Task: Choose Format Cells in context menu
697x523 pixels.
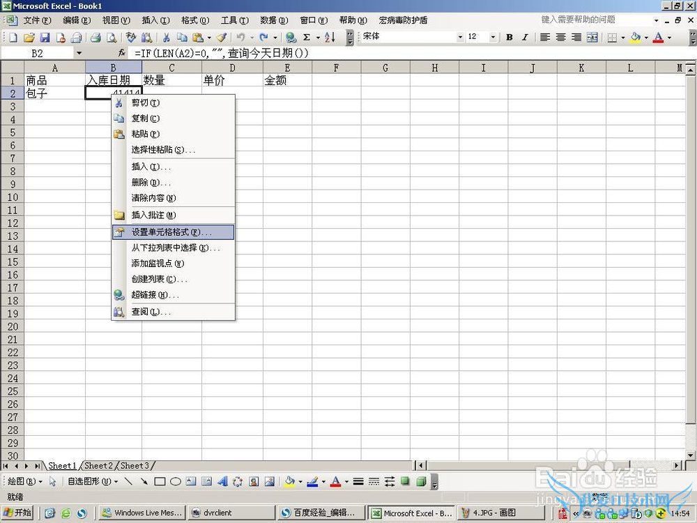Action: tap(173, 232)
